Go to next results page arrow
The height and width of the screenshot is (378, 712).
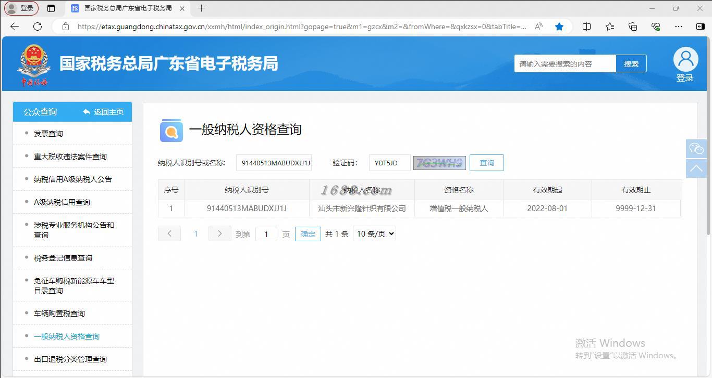point(219,233)
